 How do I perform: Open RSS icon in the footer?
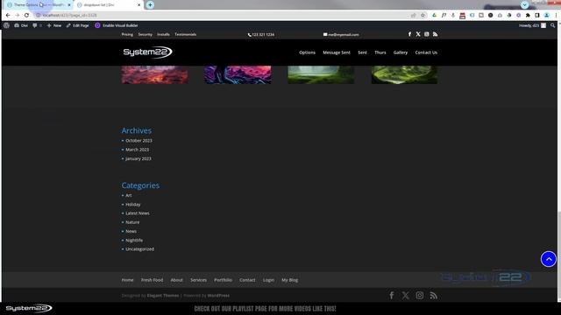pyautogui.click(x=433, y=296)
